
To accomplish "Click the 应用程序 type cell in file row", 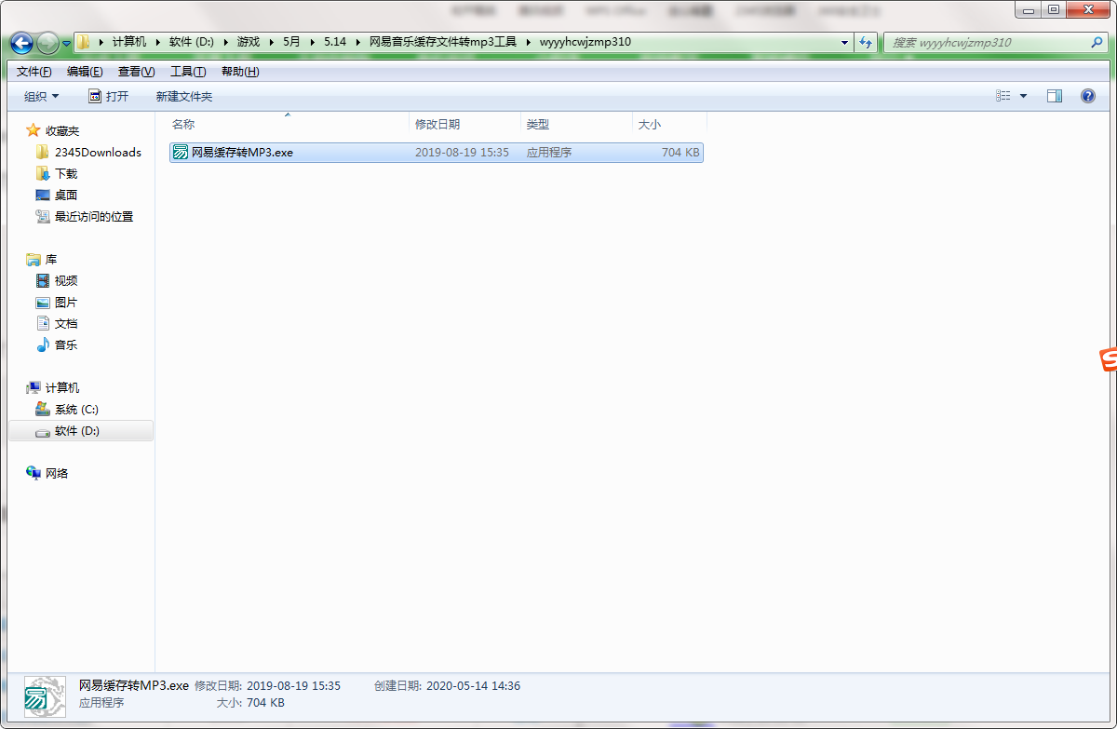I will (549, 152).
